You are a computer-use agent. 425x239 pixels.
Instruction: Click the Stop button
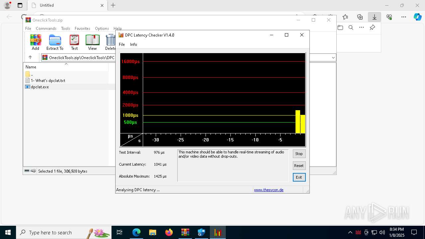(299, 154)
